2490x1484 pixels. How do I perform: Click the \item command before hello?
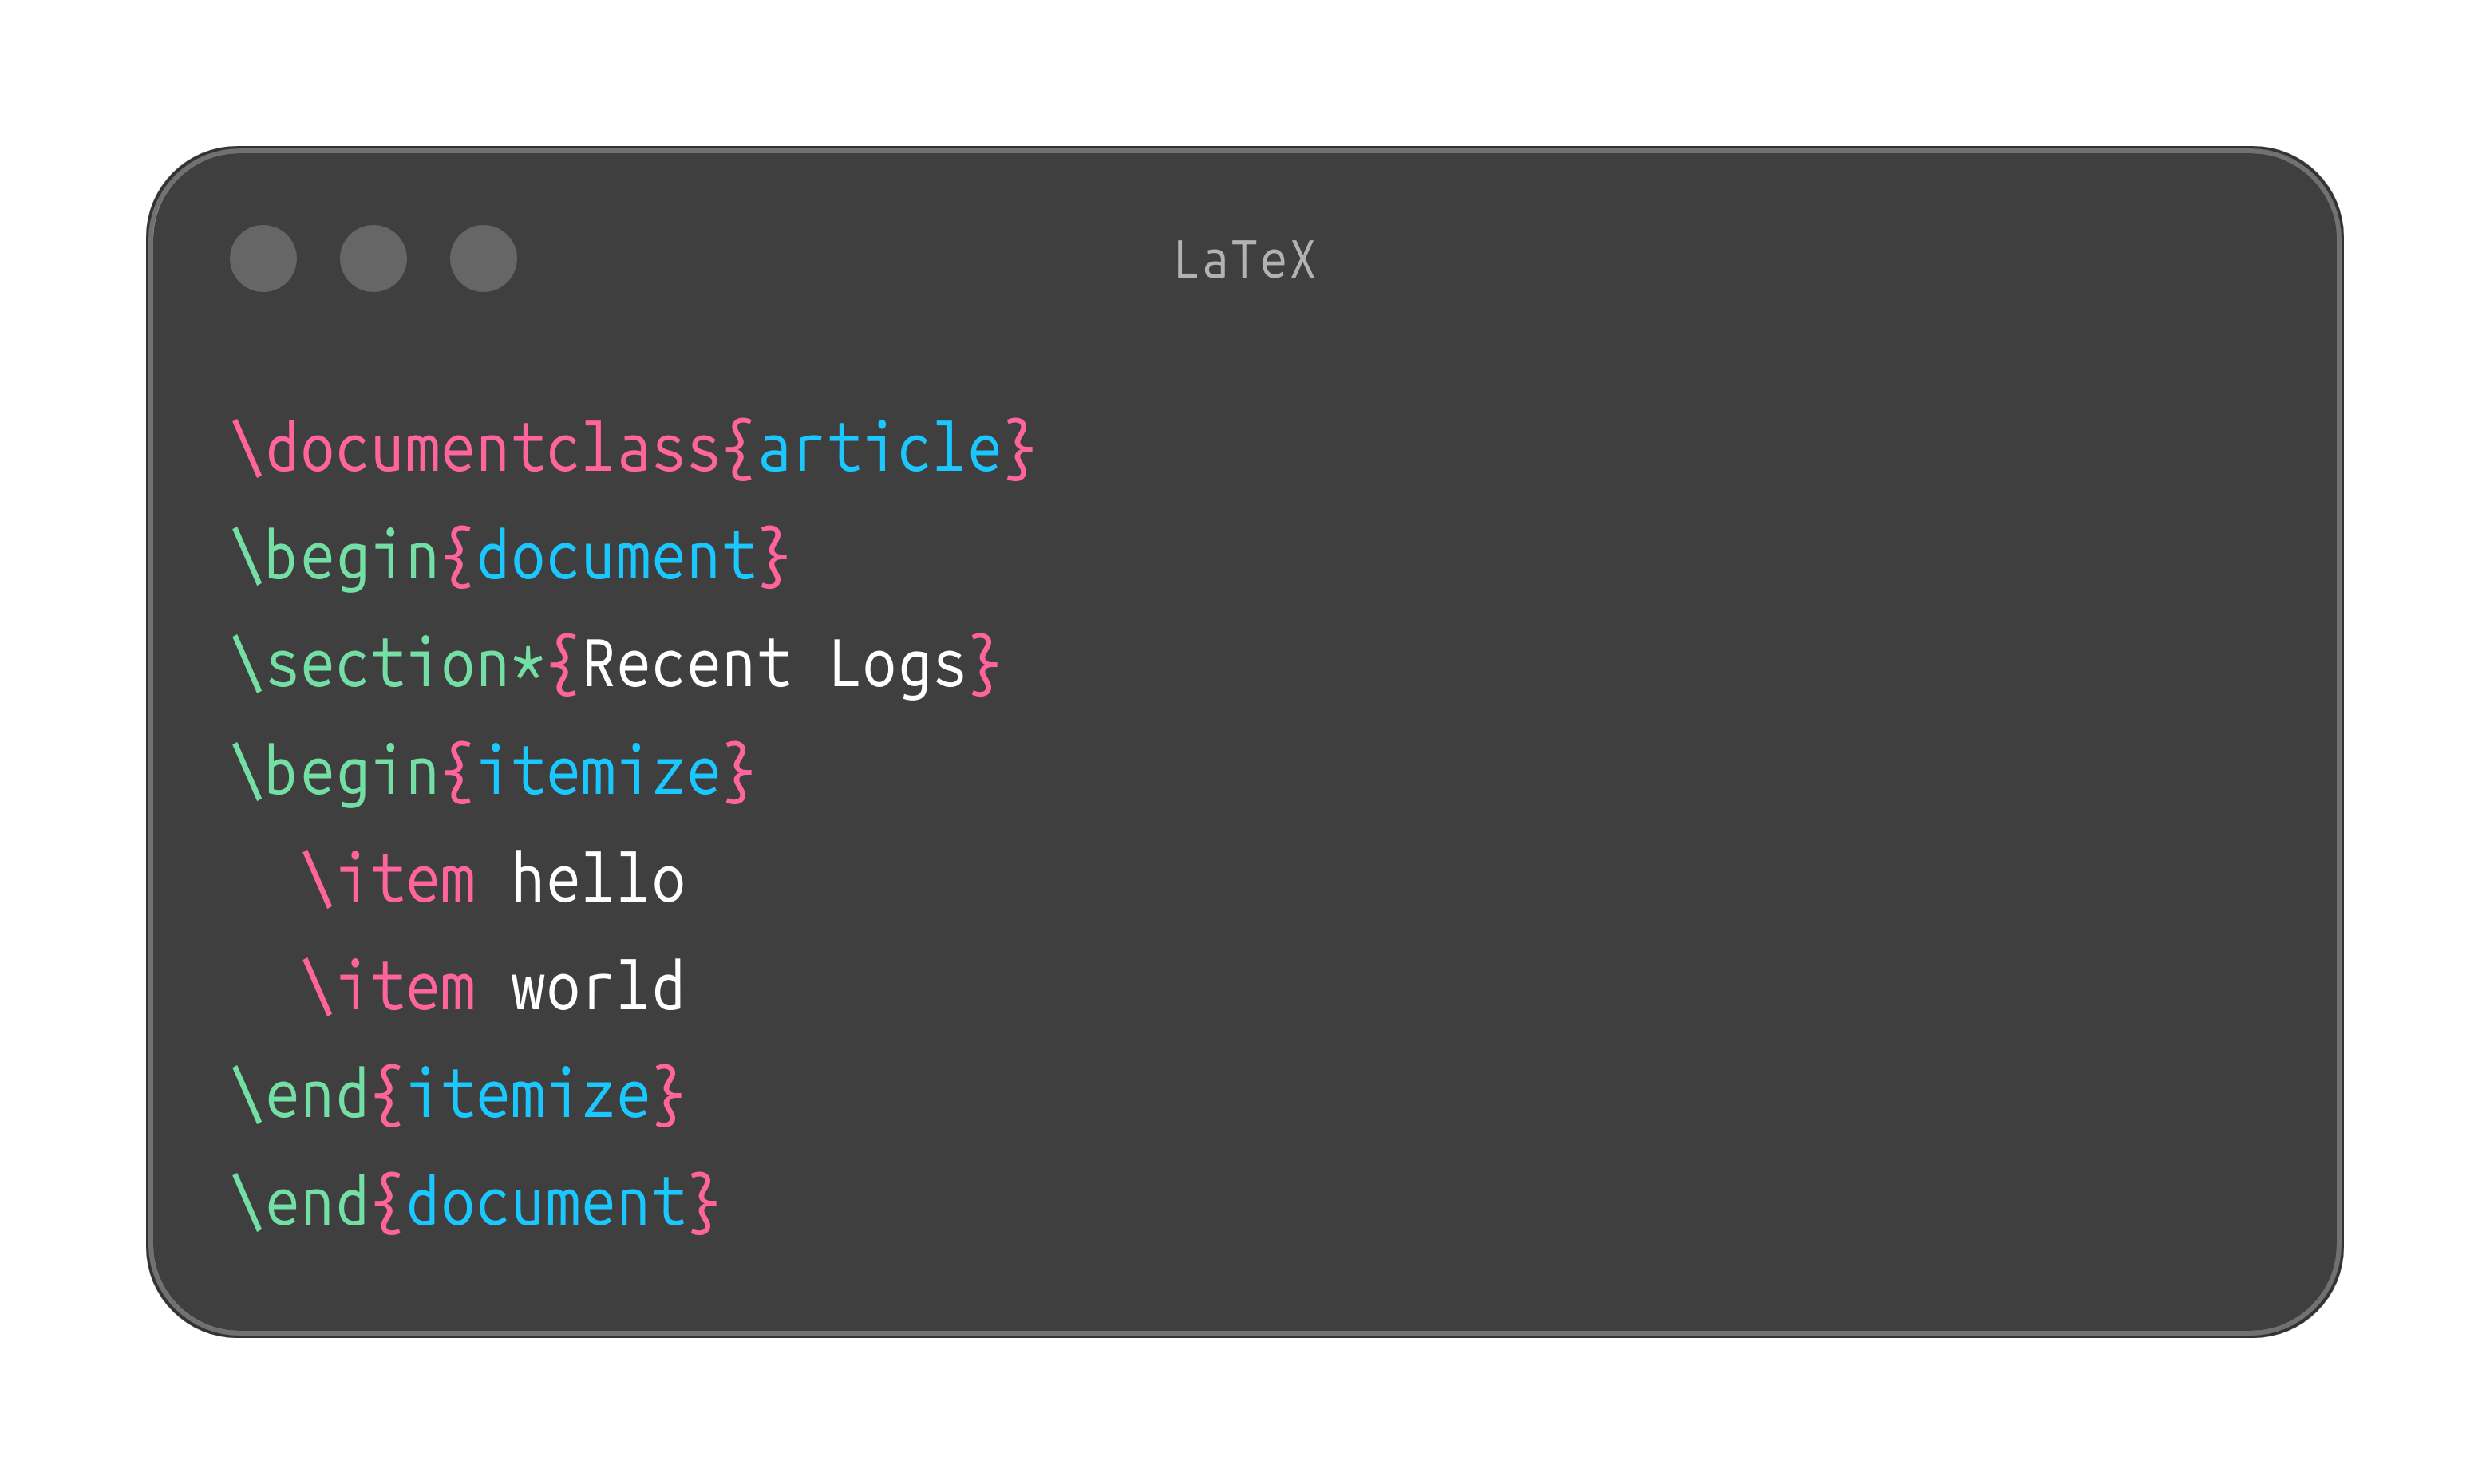click(x=389, y=881)
